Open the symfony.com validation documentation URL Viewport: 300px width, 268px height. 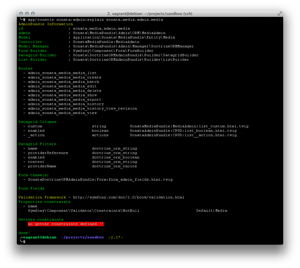pos(128,197)
